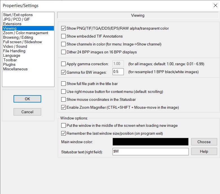The width and height of the screenshot is (220, 194).
Task: Click the Cancel button
Action: click(x=27, y=112)
